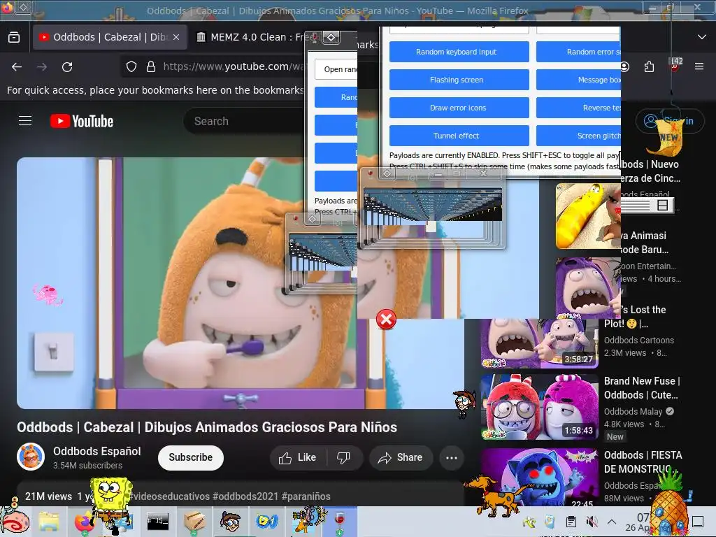Toggle muted volume tray icon
The width and height of the screenshot is (716, 537).
592,522
